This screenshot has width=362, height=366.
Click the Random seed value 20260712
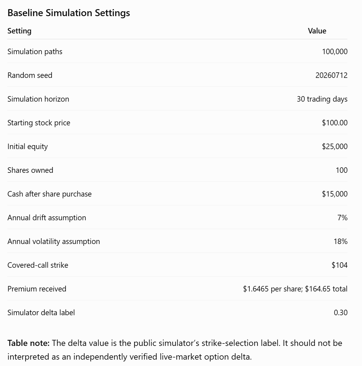pyautogui.click(x=331, y=75)
